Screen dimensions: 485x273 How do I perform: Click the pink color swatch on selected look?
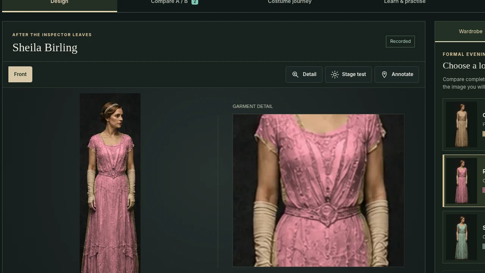tap(484, 190)
